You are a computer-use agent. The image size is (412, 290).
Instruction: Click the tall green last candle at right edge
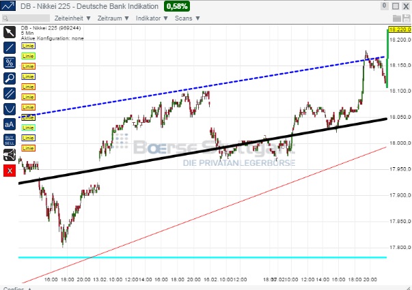pos(387,58)
